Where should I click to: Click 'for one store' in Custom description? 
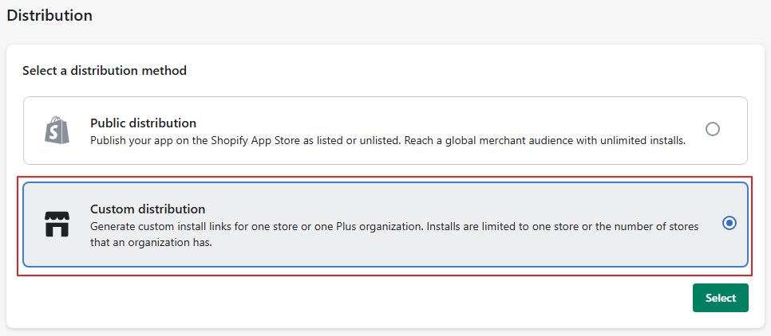click(263, 227)
